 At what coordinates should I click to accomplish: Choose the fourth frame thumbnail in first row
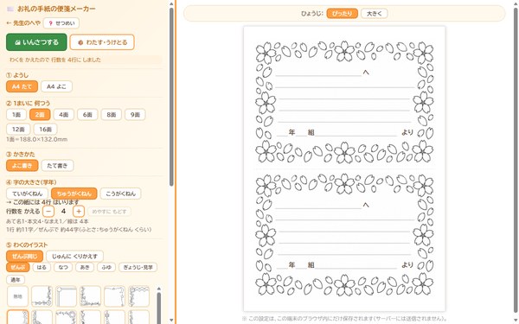[90, 296]
